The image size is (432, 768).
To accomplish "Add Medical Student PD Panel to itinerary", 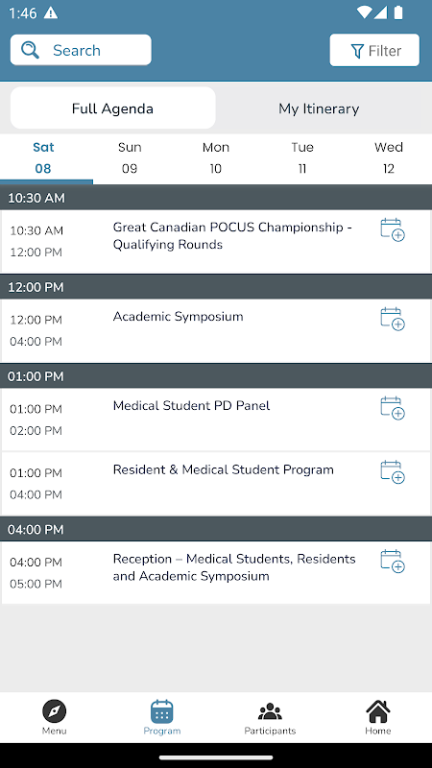I will 393,408.
